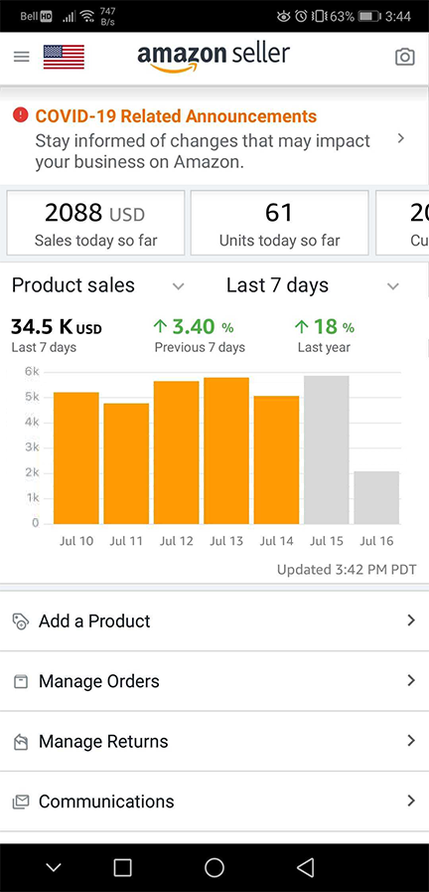This screenshot has height=892, width=429.
Task: Open the Communications menu item
Action: [x=214, y=802]
